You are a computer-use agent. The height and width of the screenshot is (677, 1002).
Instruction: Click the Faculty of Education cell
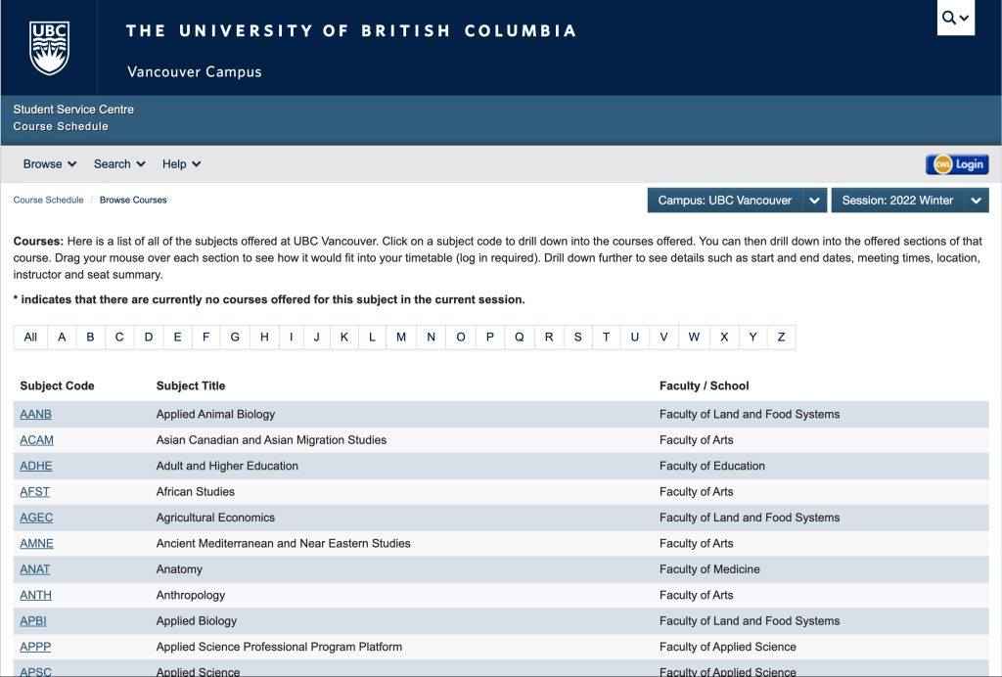point(712,467)
